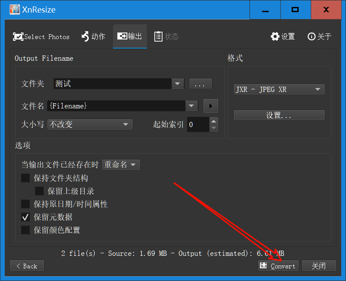
Task: Click the 状态 clipboard icon
Action: tap(158, 36)
